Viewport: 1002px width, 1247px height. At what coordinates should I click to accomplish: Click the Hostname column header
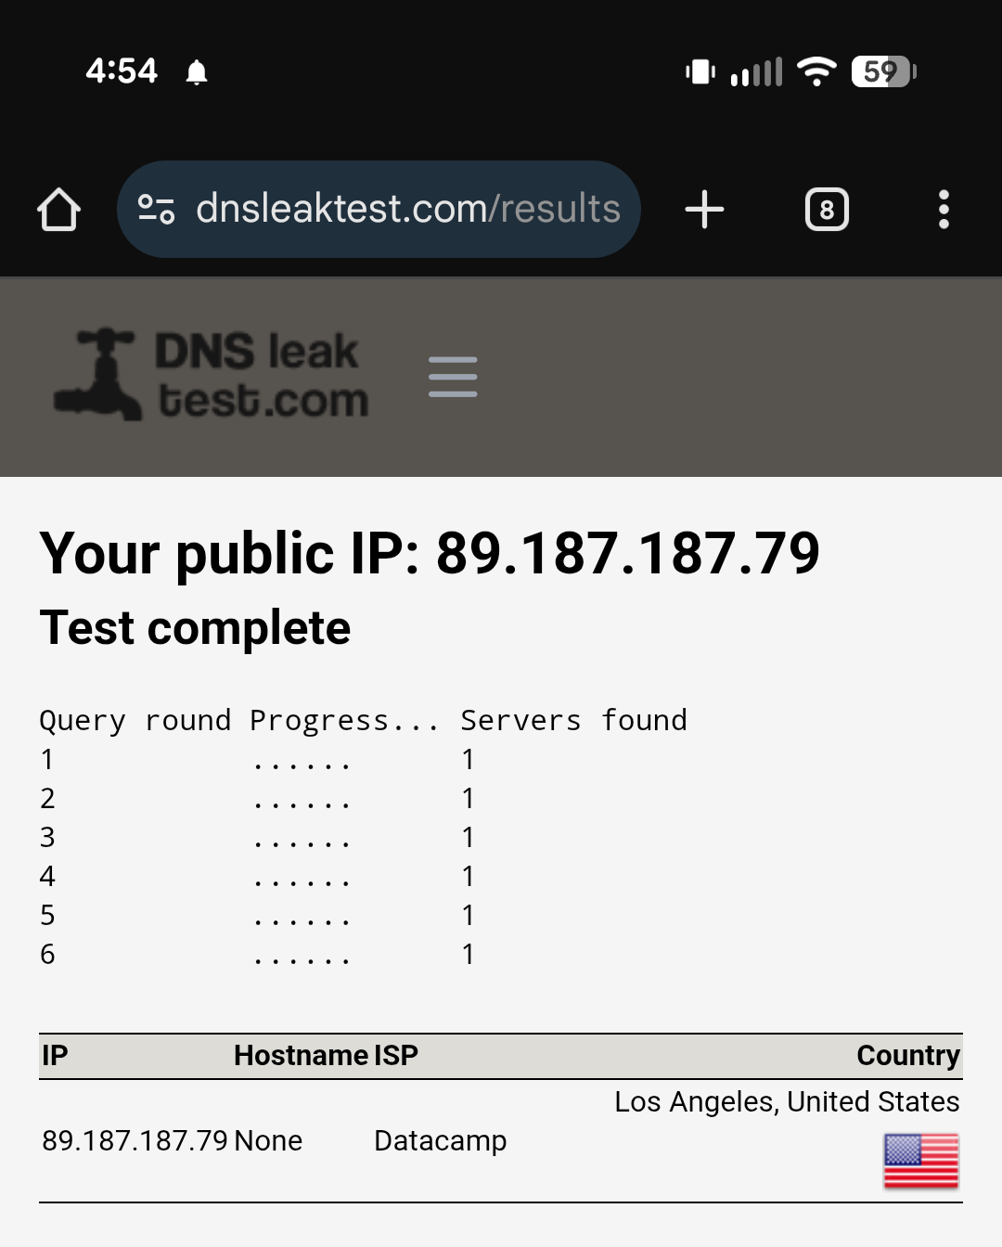click(302, 1056)
